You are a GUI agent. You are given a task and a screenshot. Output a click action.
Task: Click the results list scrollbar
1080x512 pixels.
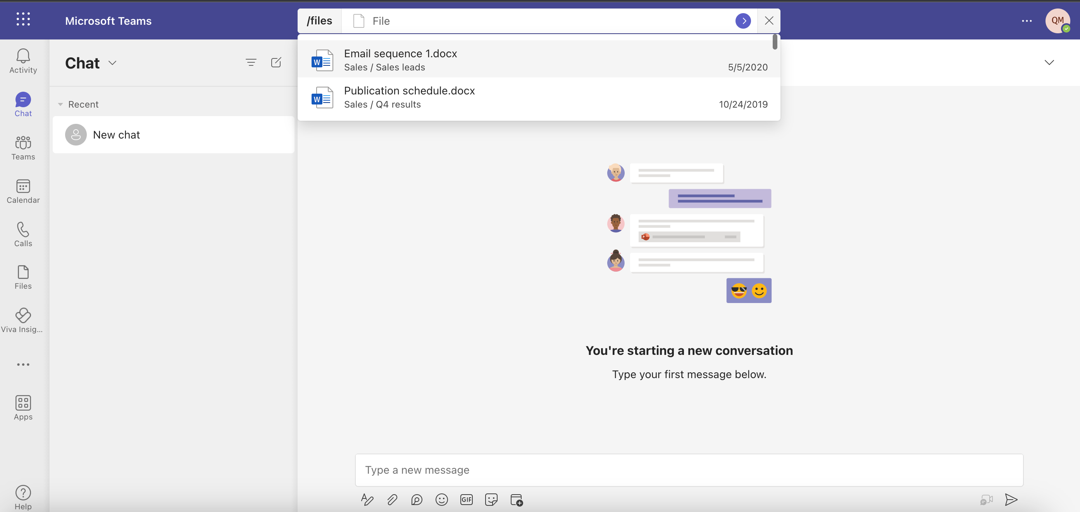pos(775,42)
